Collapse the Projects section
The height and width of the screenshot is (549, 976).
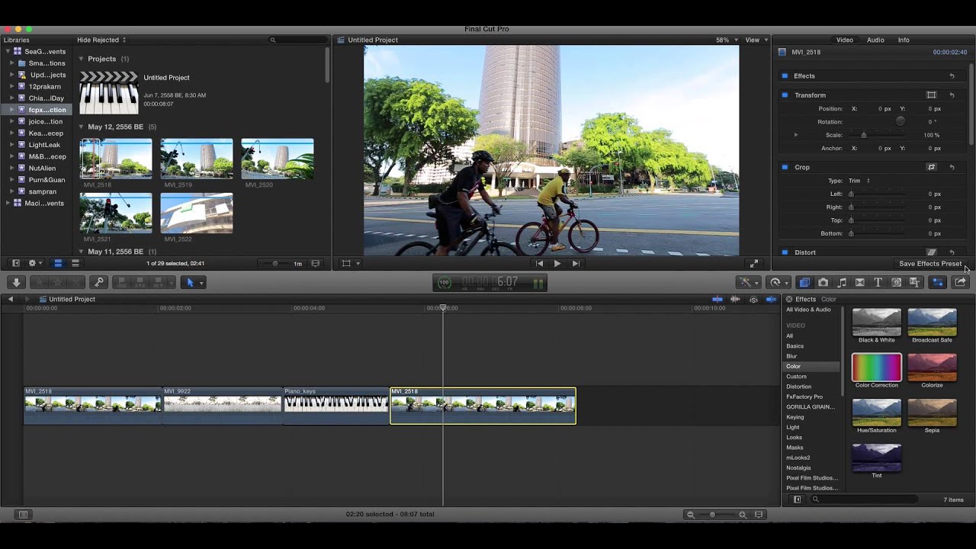point(82,59)
